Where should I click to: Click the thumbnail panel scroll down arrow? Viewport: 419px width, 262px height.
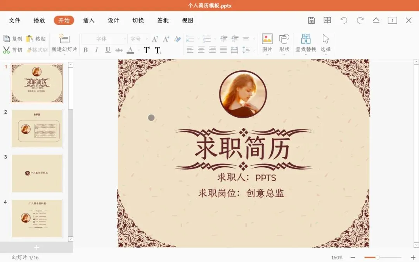[x=71, y=239]
